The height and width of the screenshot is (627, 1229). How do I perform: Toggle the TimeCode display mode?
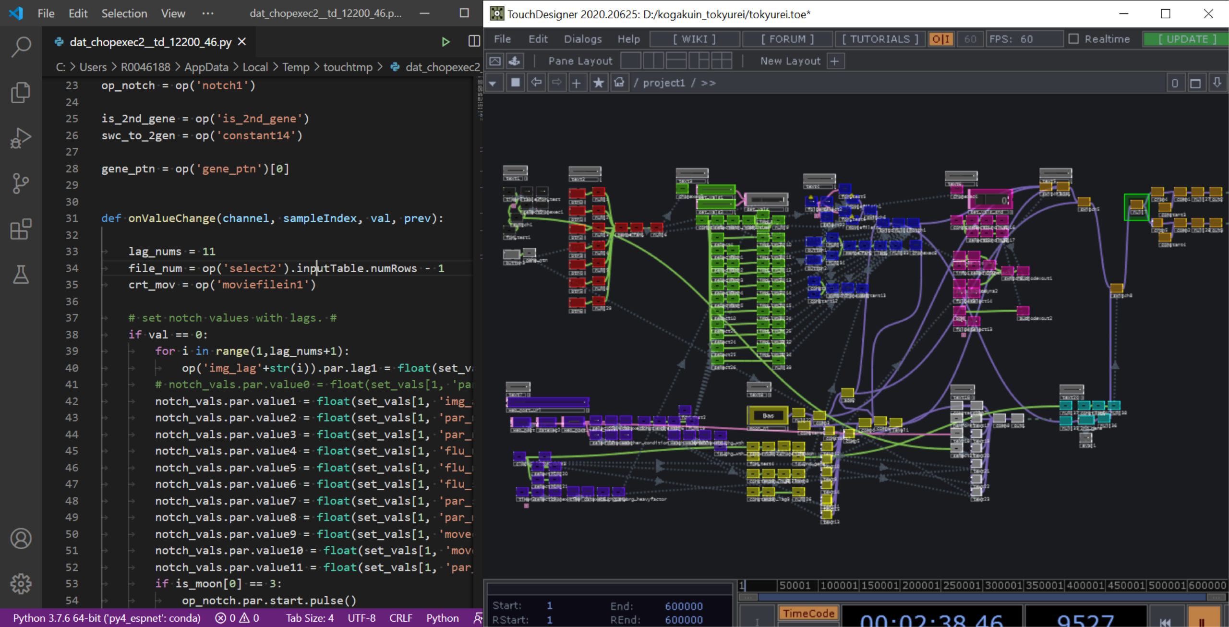pos(808,613)
